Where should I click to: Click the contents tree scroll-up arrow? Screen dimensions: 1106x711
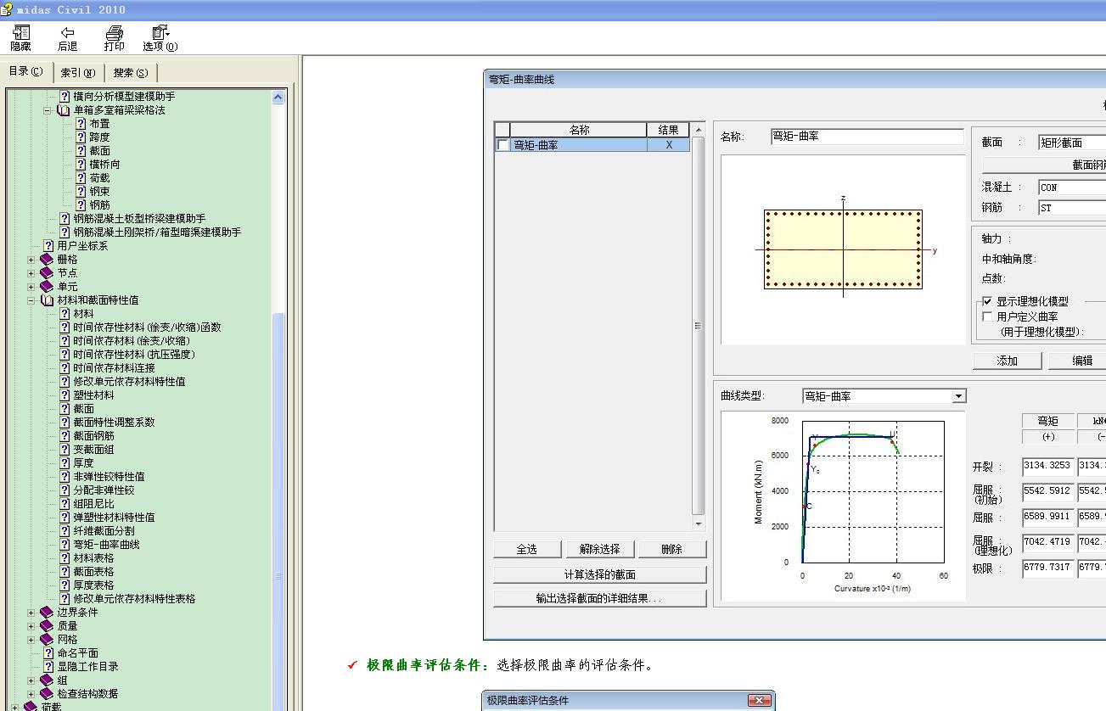pos(278,98)
